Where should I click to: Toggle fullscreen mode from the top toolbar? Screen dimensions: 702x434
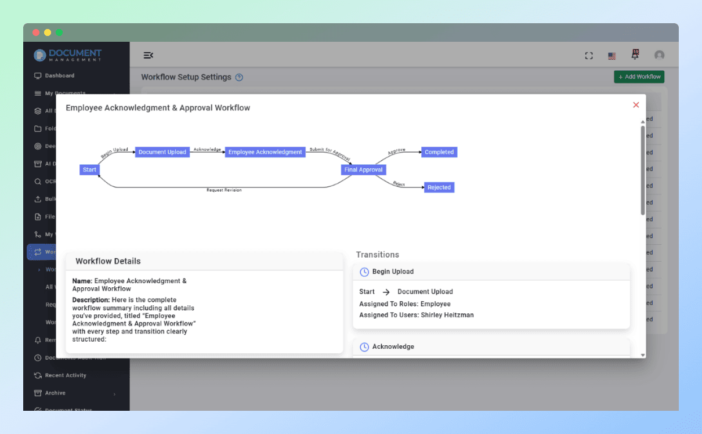tap(589, 55)
